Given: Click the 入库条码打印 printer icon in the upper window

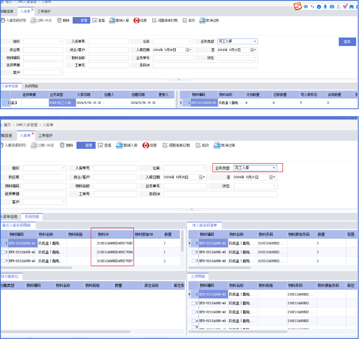Looking at the screenshot, I should tap(3, 20).
